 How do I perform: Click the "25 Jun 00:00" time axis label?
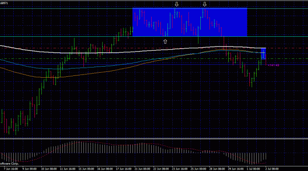[x=198, y=169]
